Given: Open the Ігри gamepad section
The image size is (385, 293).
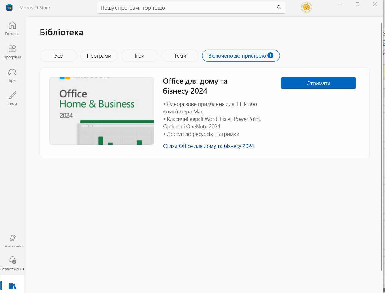Looking at the screenshot, I should pyautogui.click(x=12, y=75).
